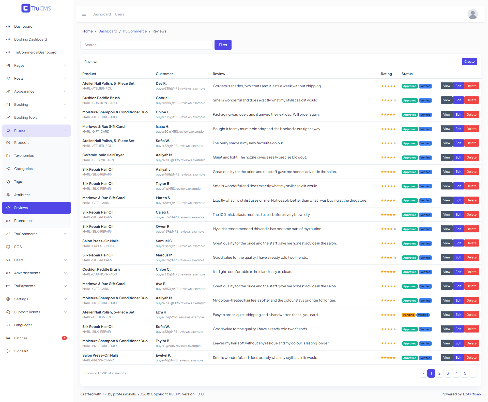Expand the TruPayments sidebar menu

(x=36, y=286)
